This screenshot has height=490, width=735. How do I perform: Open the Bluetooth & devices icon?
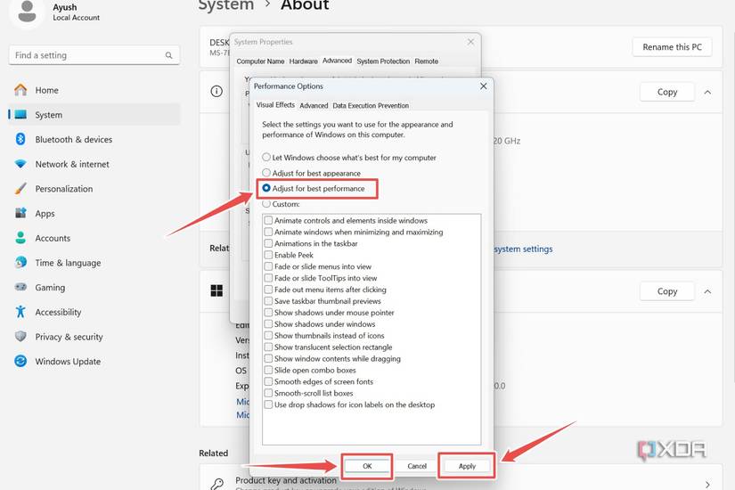pos(20,139)
